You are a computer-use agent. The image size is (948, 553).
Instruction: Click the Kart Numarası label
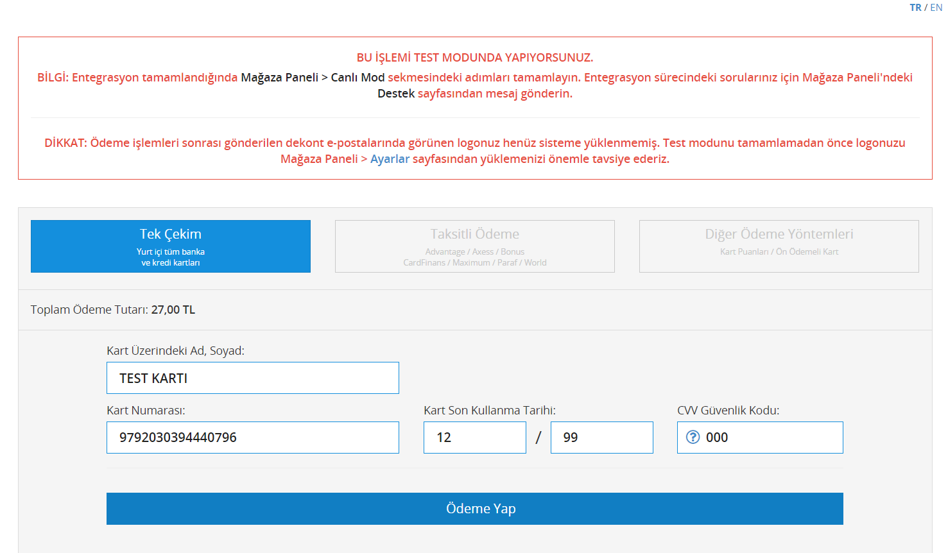pyautogui.click(x=146, y=411)
